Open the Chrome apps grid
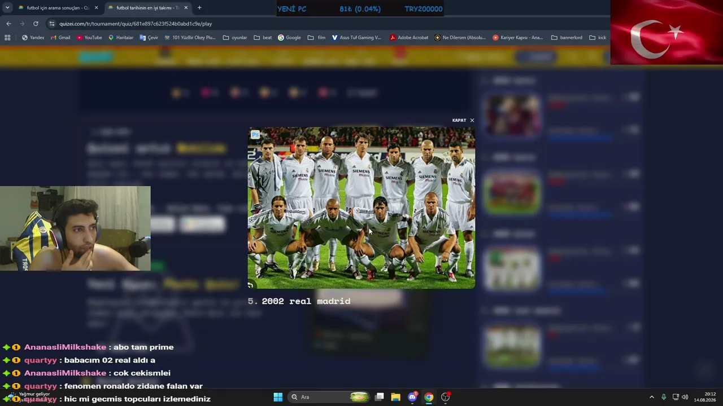Viewport: 723px width, 406px height. coord(7,38)
